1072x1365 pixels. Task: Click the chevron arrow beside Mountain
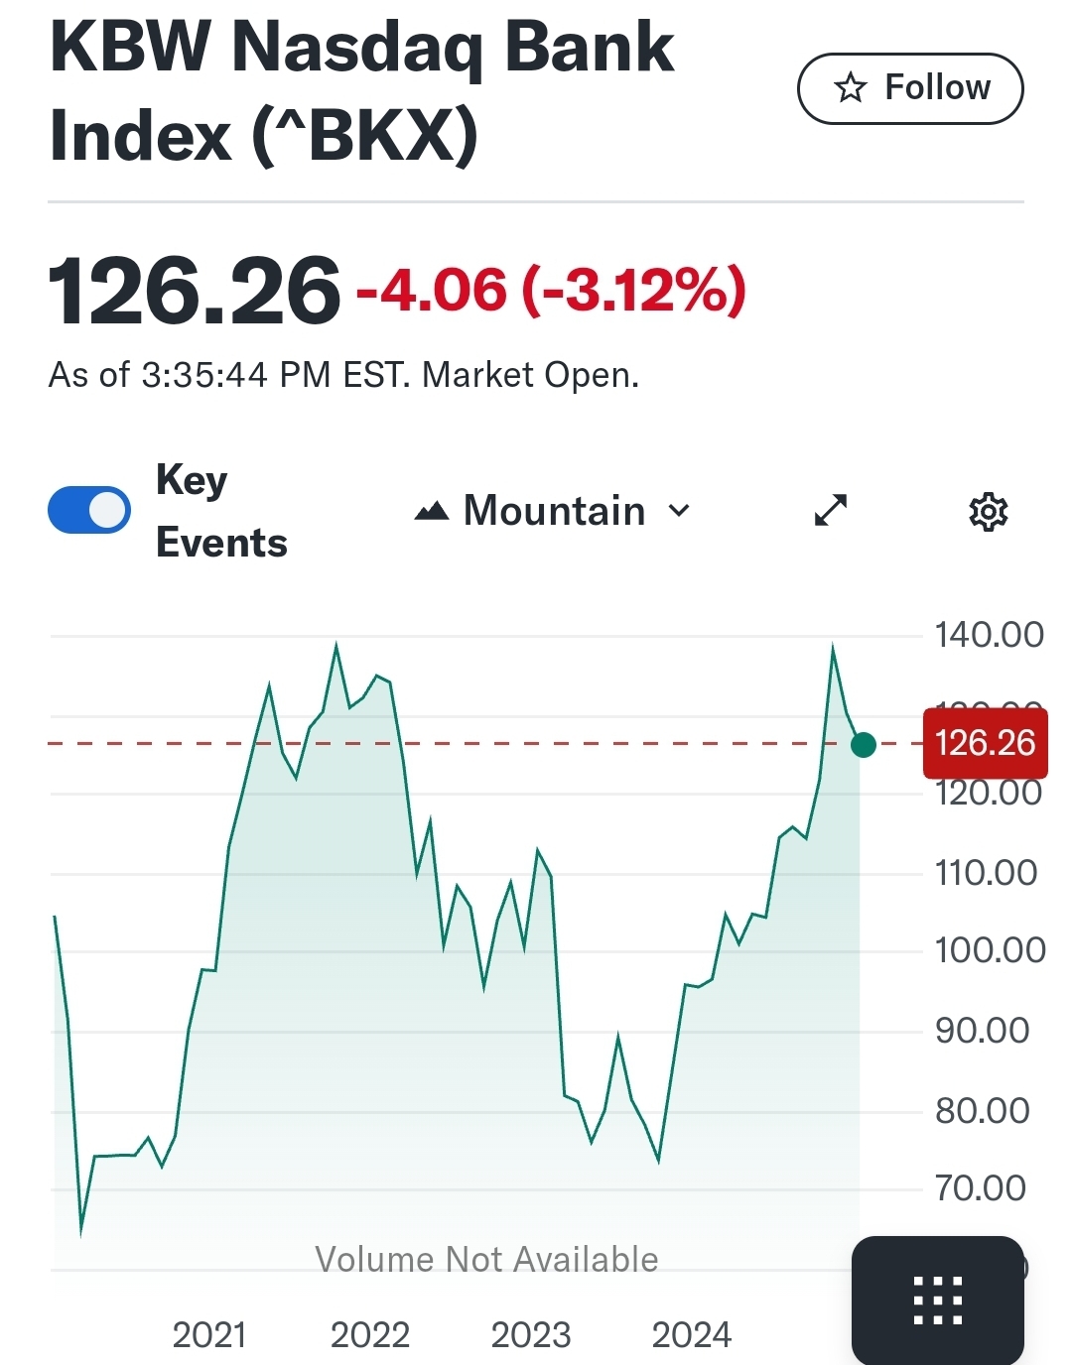(679, 511)
